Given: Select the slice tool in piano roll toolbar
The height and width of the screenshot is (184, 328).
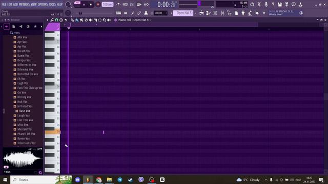Looking at the screenshot, I should tap(95, 20).
